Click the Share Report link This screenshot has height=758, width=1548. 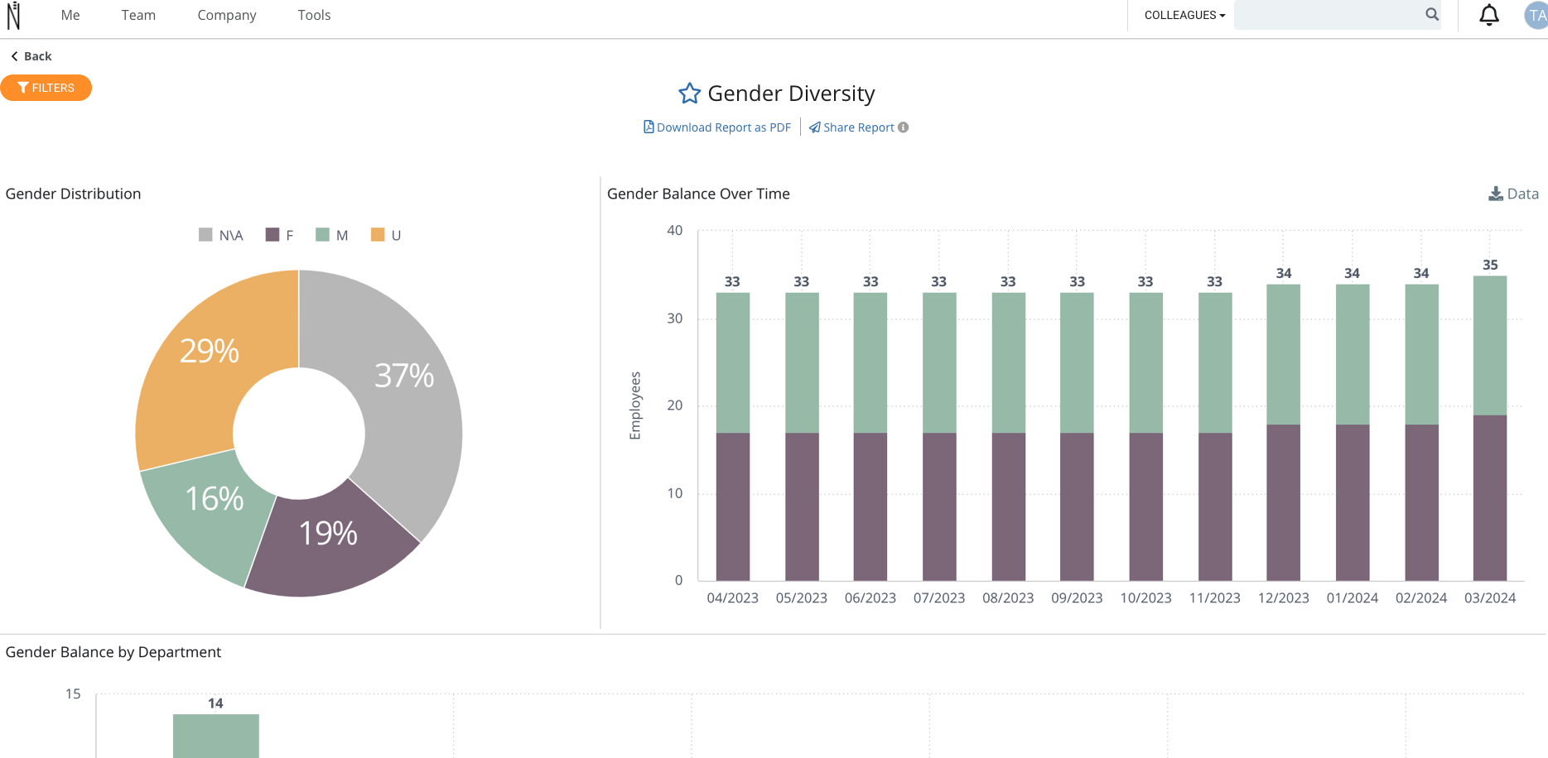pyautogui.click(x=852, y=127)
